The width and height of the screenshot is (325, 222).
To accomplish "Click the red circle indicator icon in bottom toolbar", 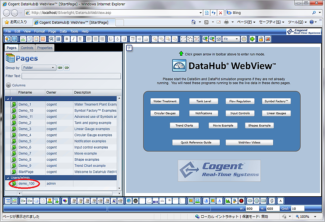I will 241,201.
